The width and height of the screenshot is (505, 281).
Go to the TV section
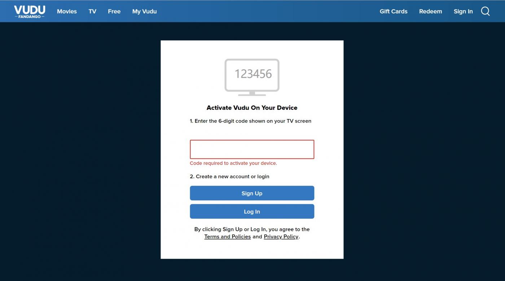pos(92,12)
